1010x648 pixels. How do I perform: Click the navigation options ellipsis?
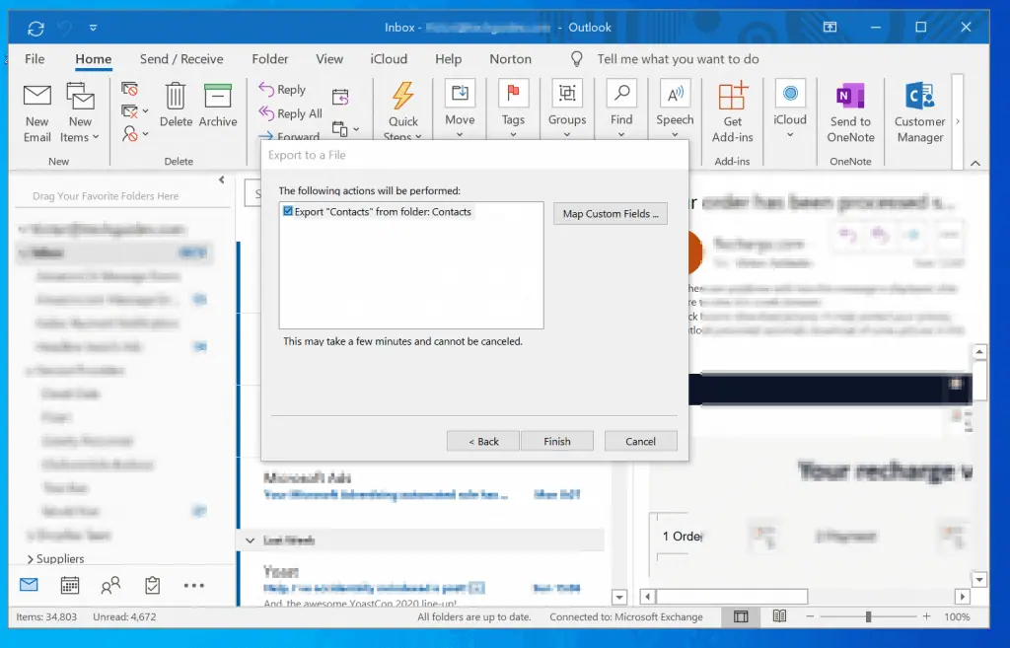(x=194, y=586)
